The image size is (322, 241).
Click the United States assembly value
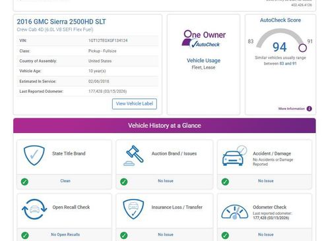(100, 61)
